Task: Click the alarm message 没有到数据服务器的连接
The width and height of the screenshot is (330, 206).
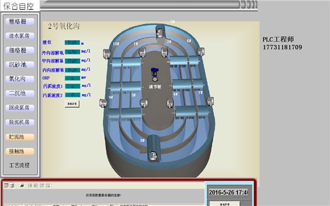Action: pos(103,195)
